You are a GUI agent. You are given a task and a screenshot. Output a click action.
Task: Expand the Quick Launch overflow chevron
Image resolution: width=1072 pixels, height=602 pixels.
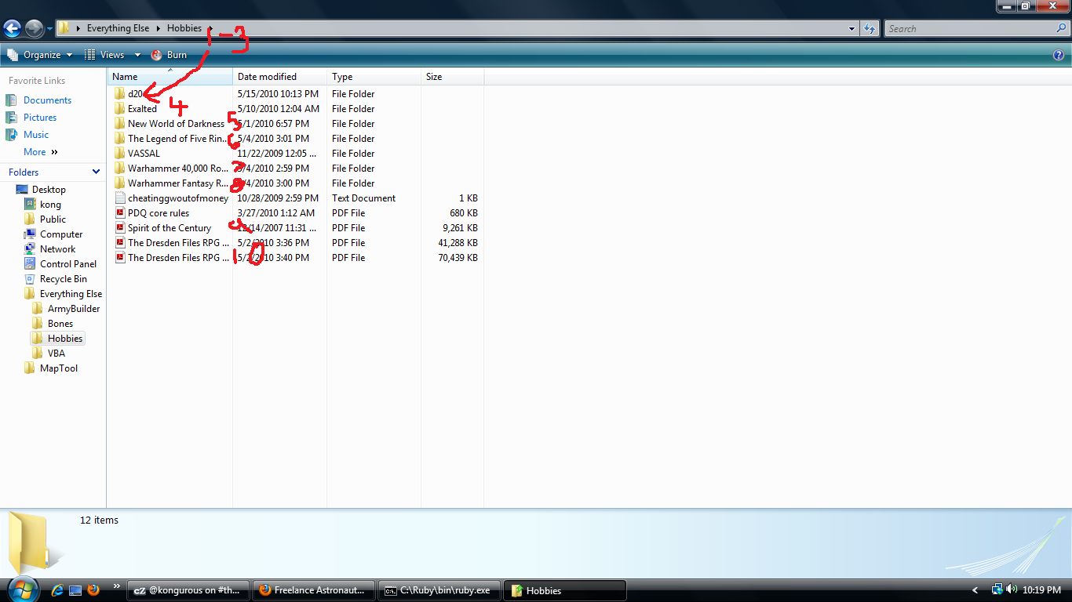pyautogui.click(x=117, y=586)
